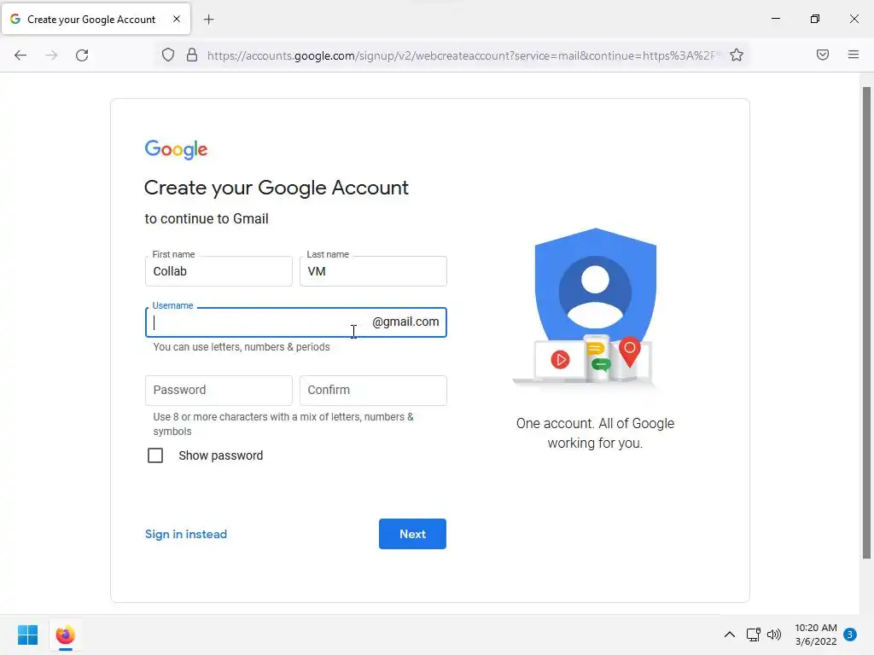This screenshot has height=655, width=874.
Task: Click the vertical page scrollbar
Action: coord(866,323)
